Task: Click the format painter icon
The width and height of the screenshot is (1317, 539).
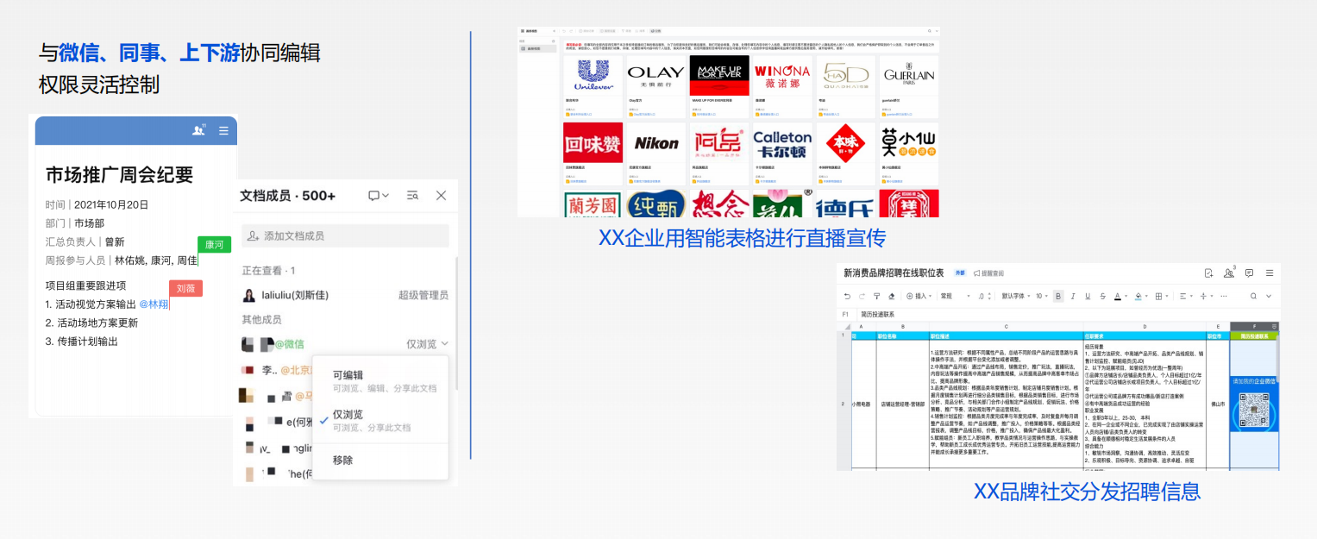Action: click(x=876, y=296)
